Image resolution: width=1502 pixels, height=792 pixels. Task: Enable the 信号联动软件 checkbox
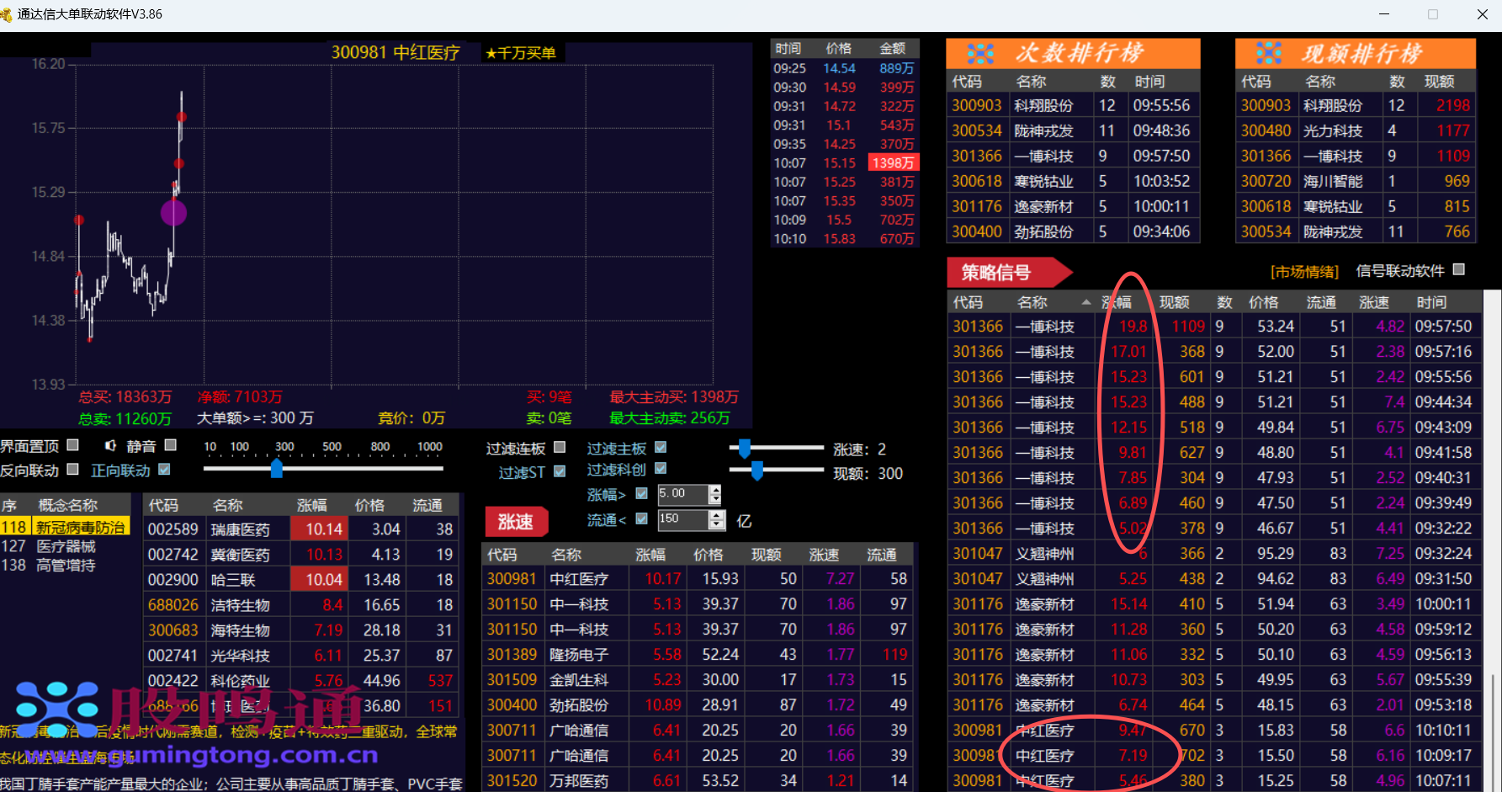click(x=1458, y=269)
